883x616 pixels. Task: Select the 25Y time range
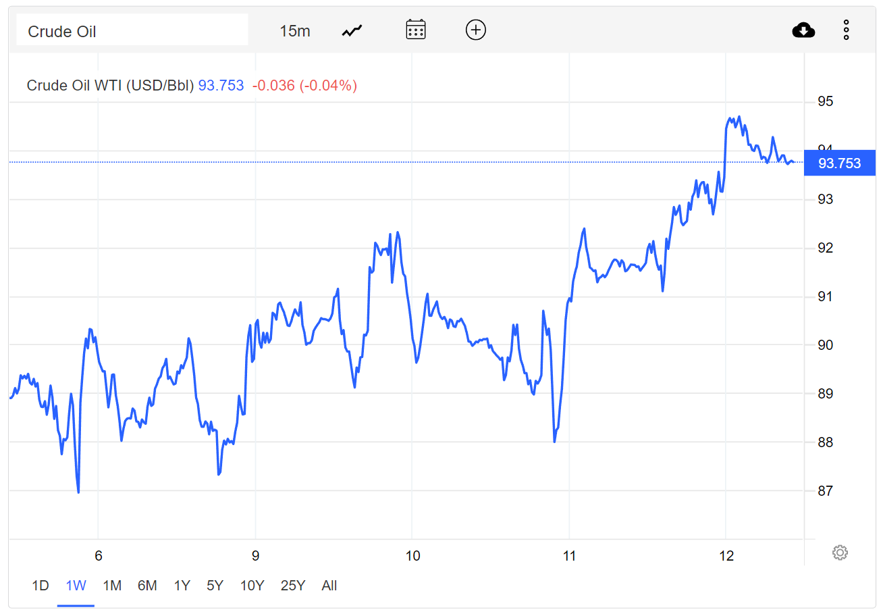pyautogui.click(x=293, y=586)
